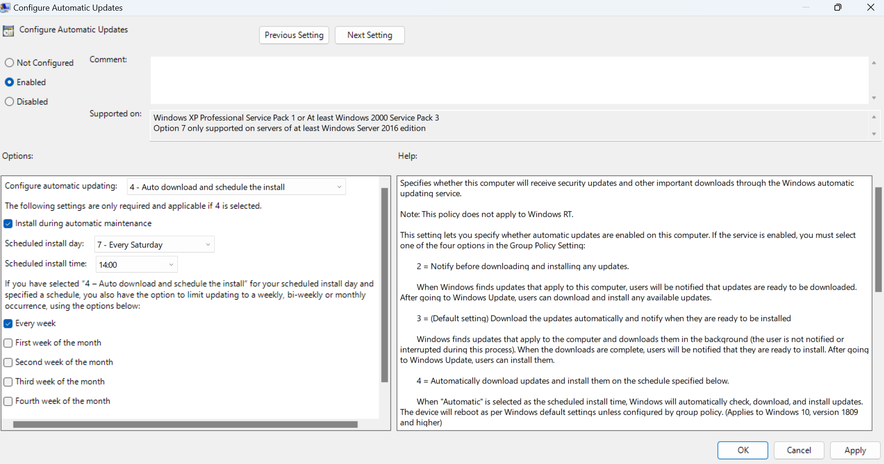The image size is (884, 464).
Task: Click the Comment box scroll up arrow
Action: 874,62
